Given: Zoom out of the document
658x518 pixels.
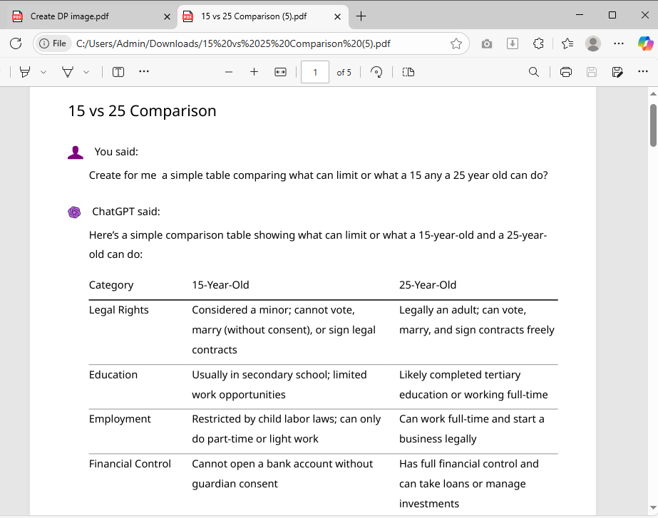Looking at the screenshot, I should (228, 72).
